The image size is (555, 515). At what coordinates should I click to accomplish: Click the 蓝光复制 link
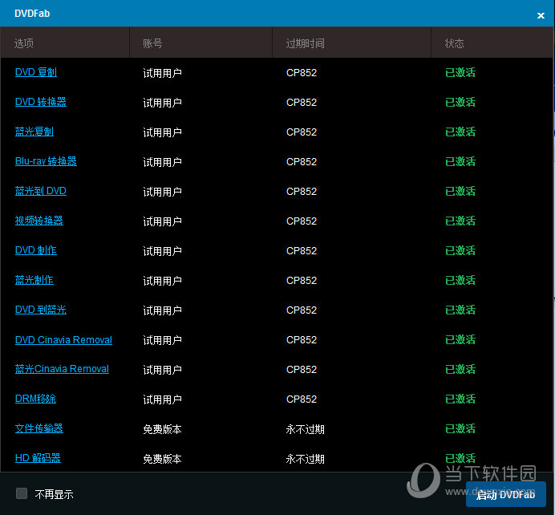[x=34, y=132]
